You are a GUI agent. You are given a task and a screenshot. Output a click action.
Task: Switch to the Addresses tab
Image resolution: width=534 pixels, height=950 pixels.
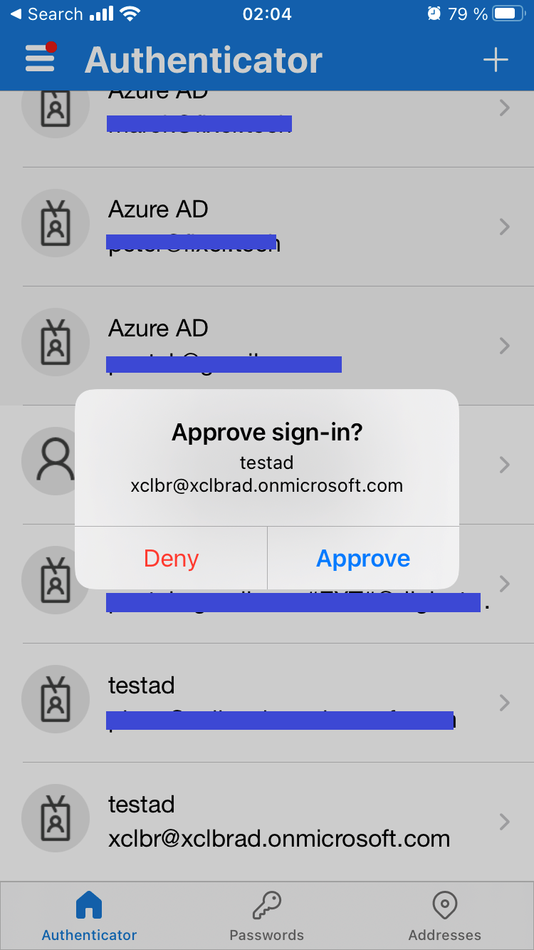click(445, 916)
